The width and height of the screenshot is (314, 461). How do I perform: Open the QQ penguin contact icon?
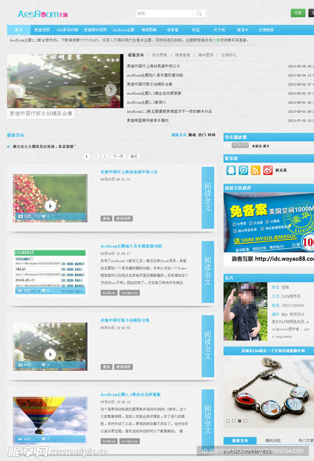click(231, 170)
